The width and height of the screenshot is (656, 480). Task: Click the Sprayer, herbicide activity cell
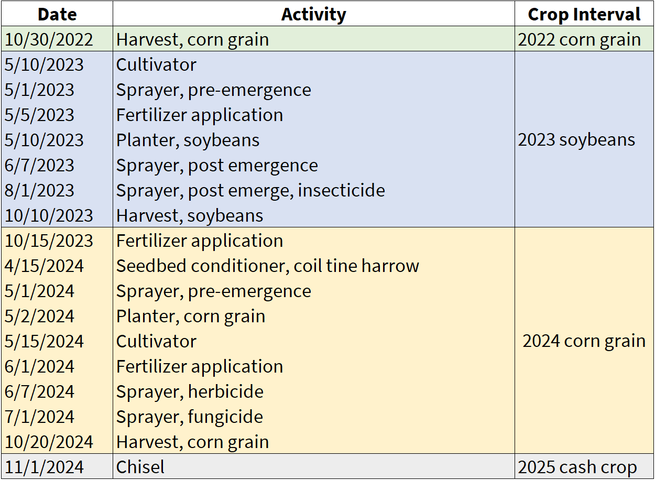click(x=190, y=391)
